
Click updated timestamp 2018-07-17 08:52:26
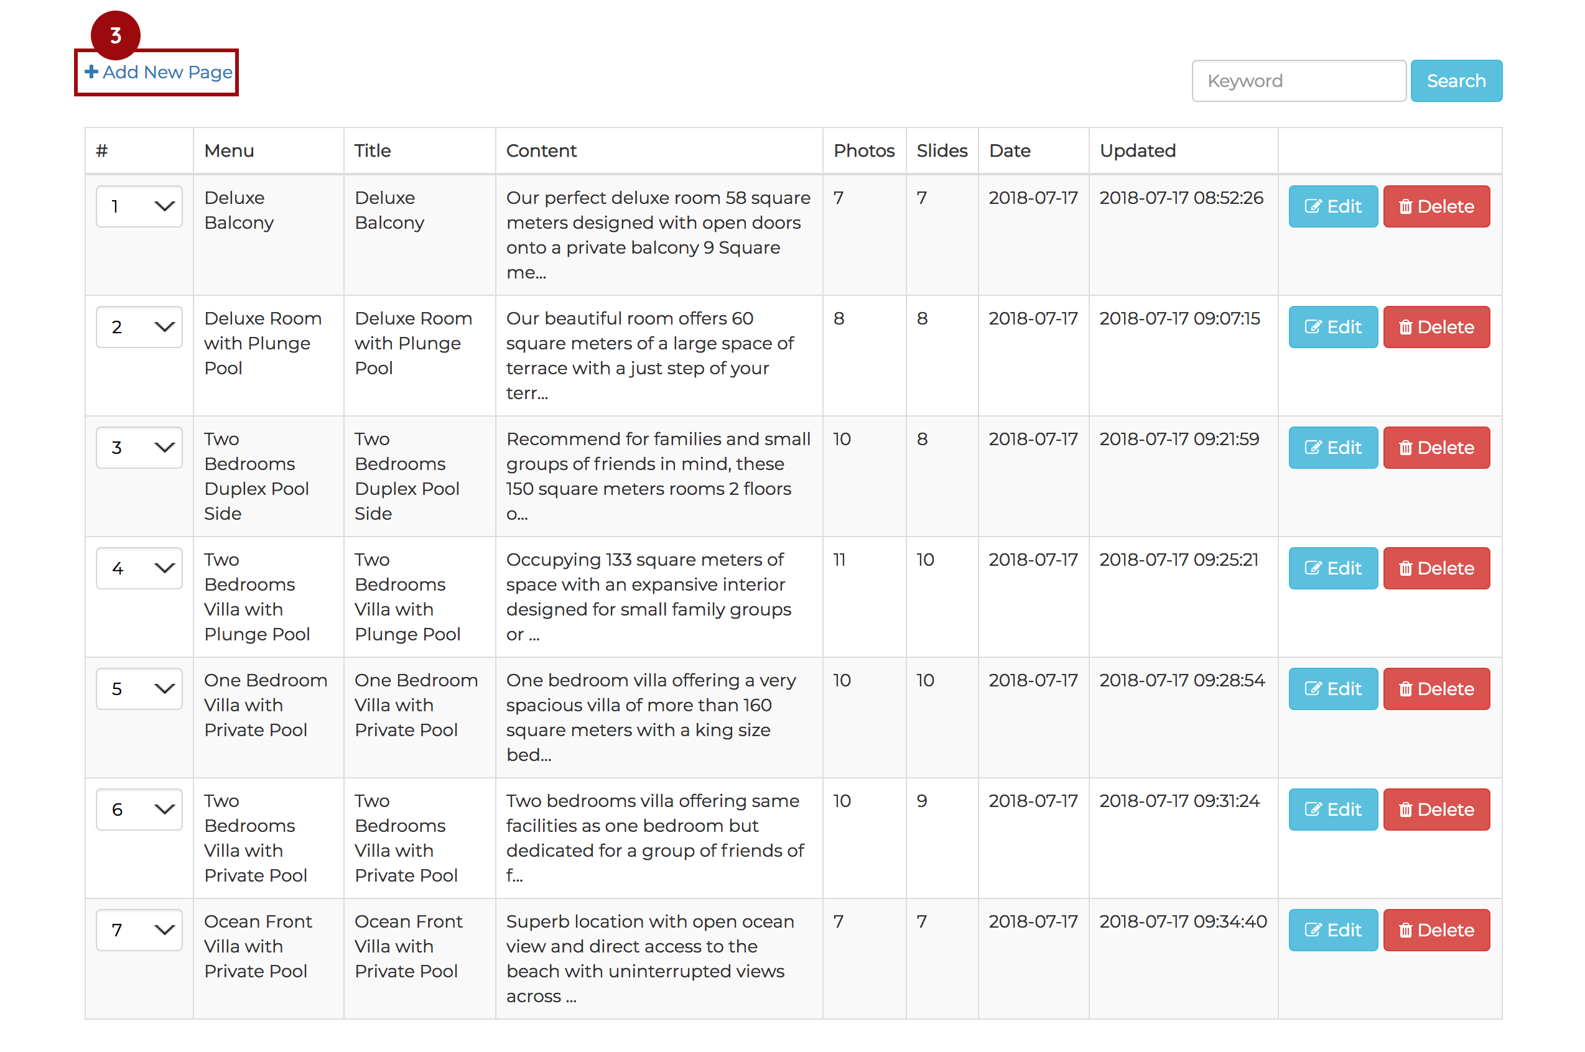pos(1181,198)
